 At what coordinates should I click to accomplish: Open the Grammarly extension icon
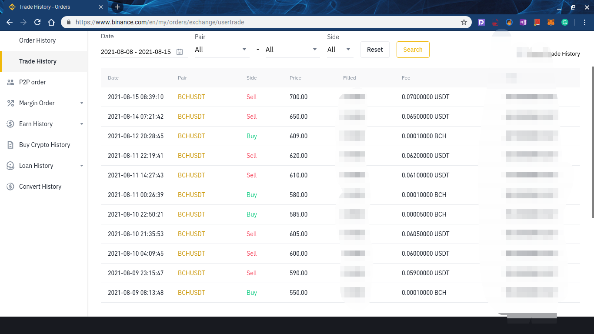565,22
